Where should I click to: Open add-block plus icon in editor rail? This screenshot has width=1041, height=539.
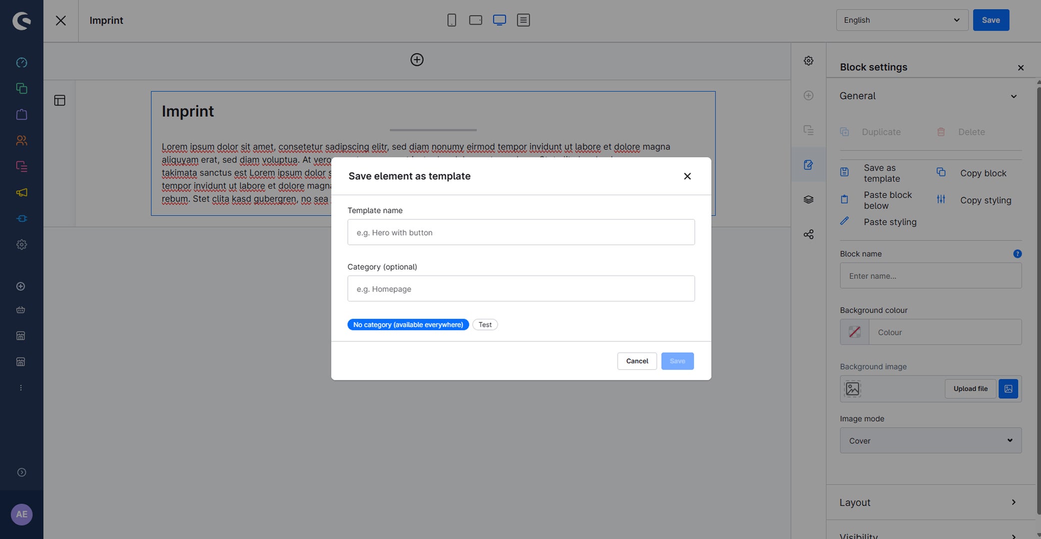[809, 95]
